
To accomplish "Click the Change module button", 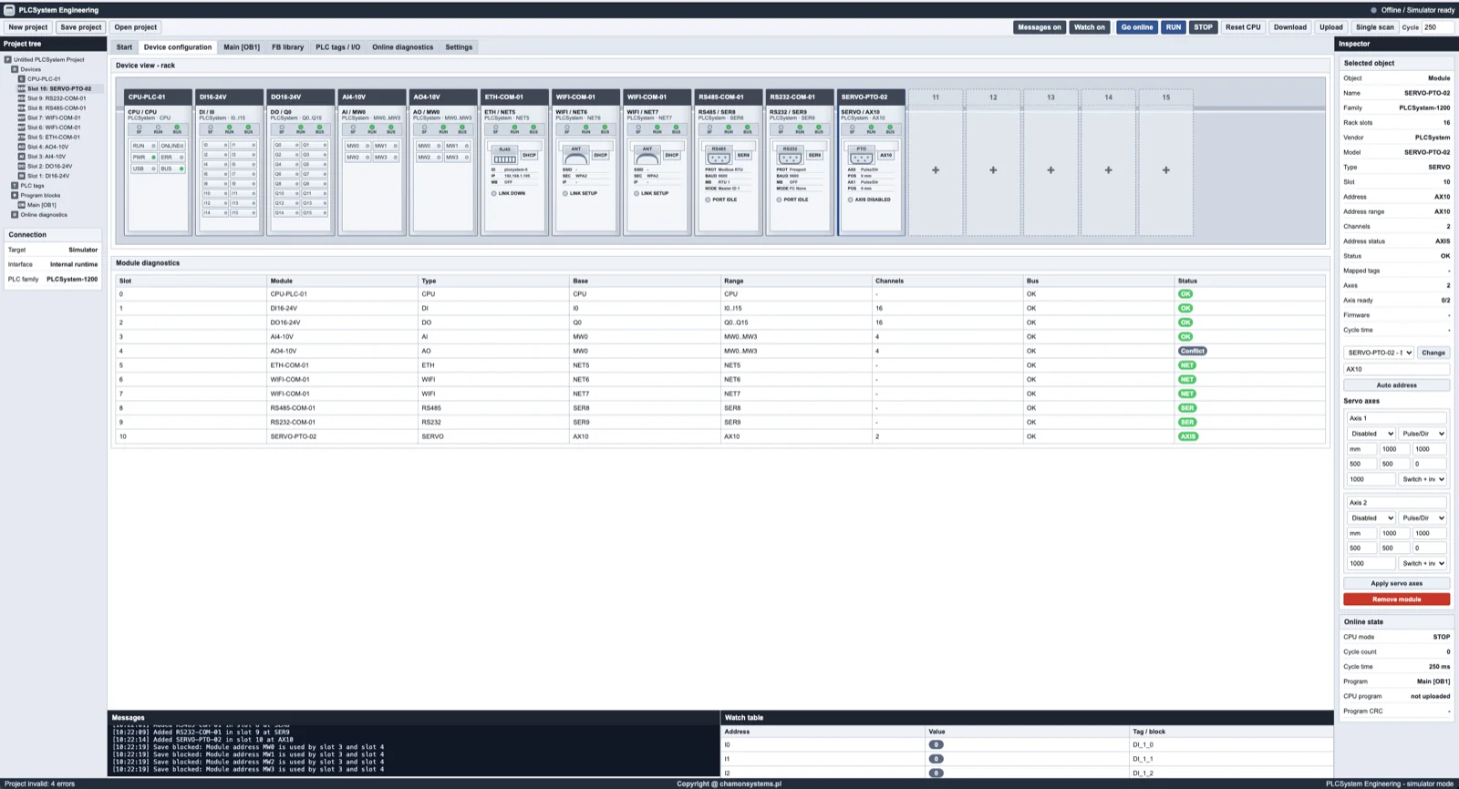I will click(x=1433, y=353).
